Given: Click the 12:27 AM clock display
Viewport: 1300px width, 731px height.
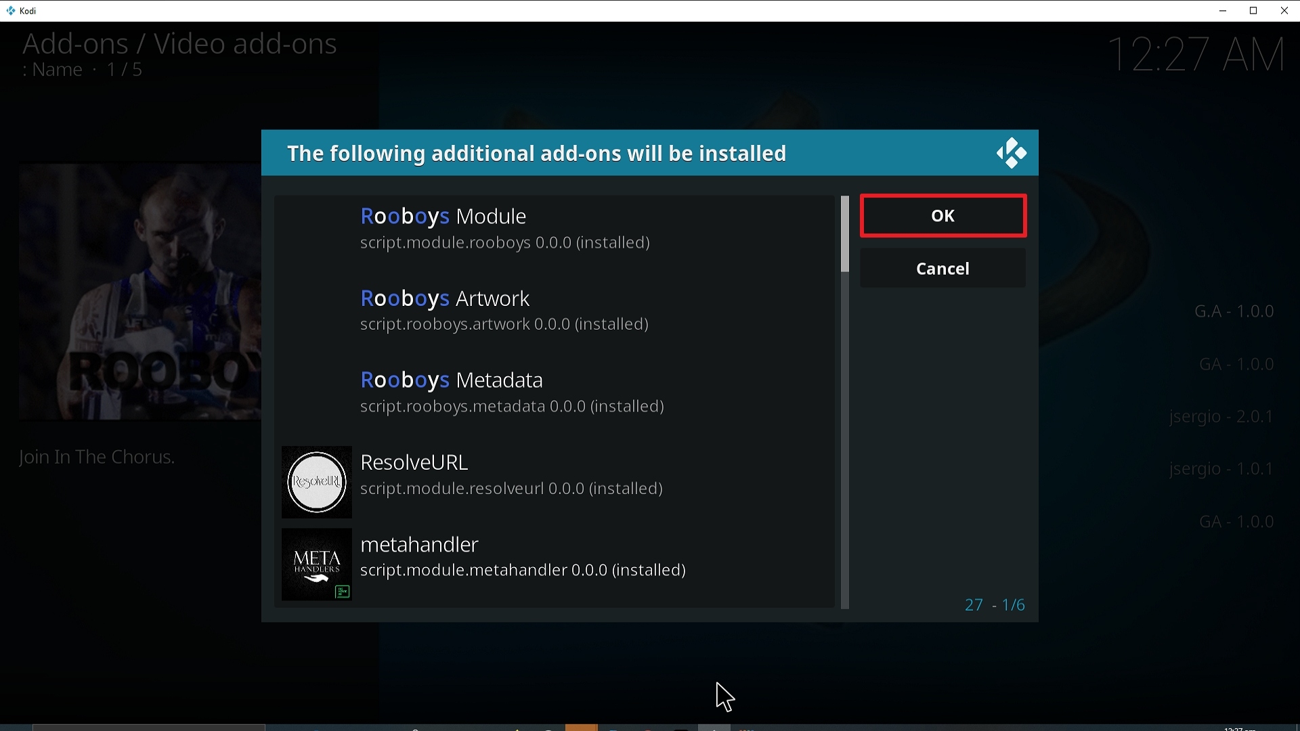Looking at the screenshot, I should (1197, 54).
